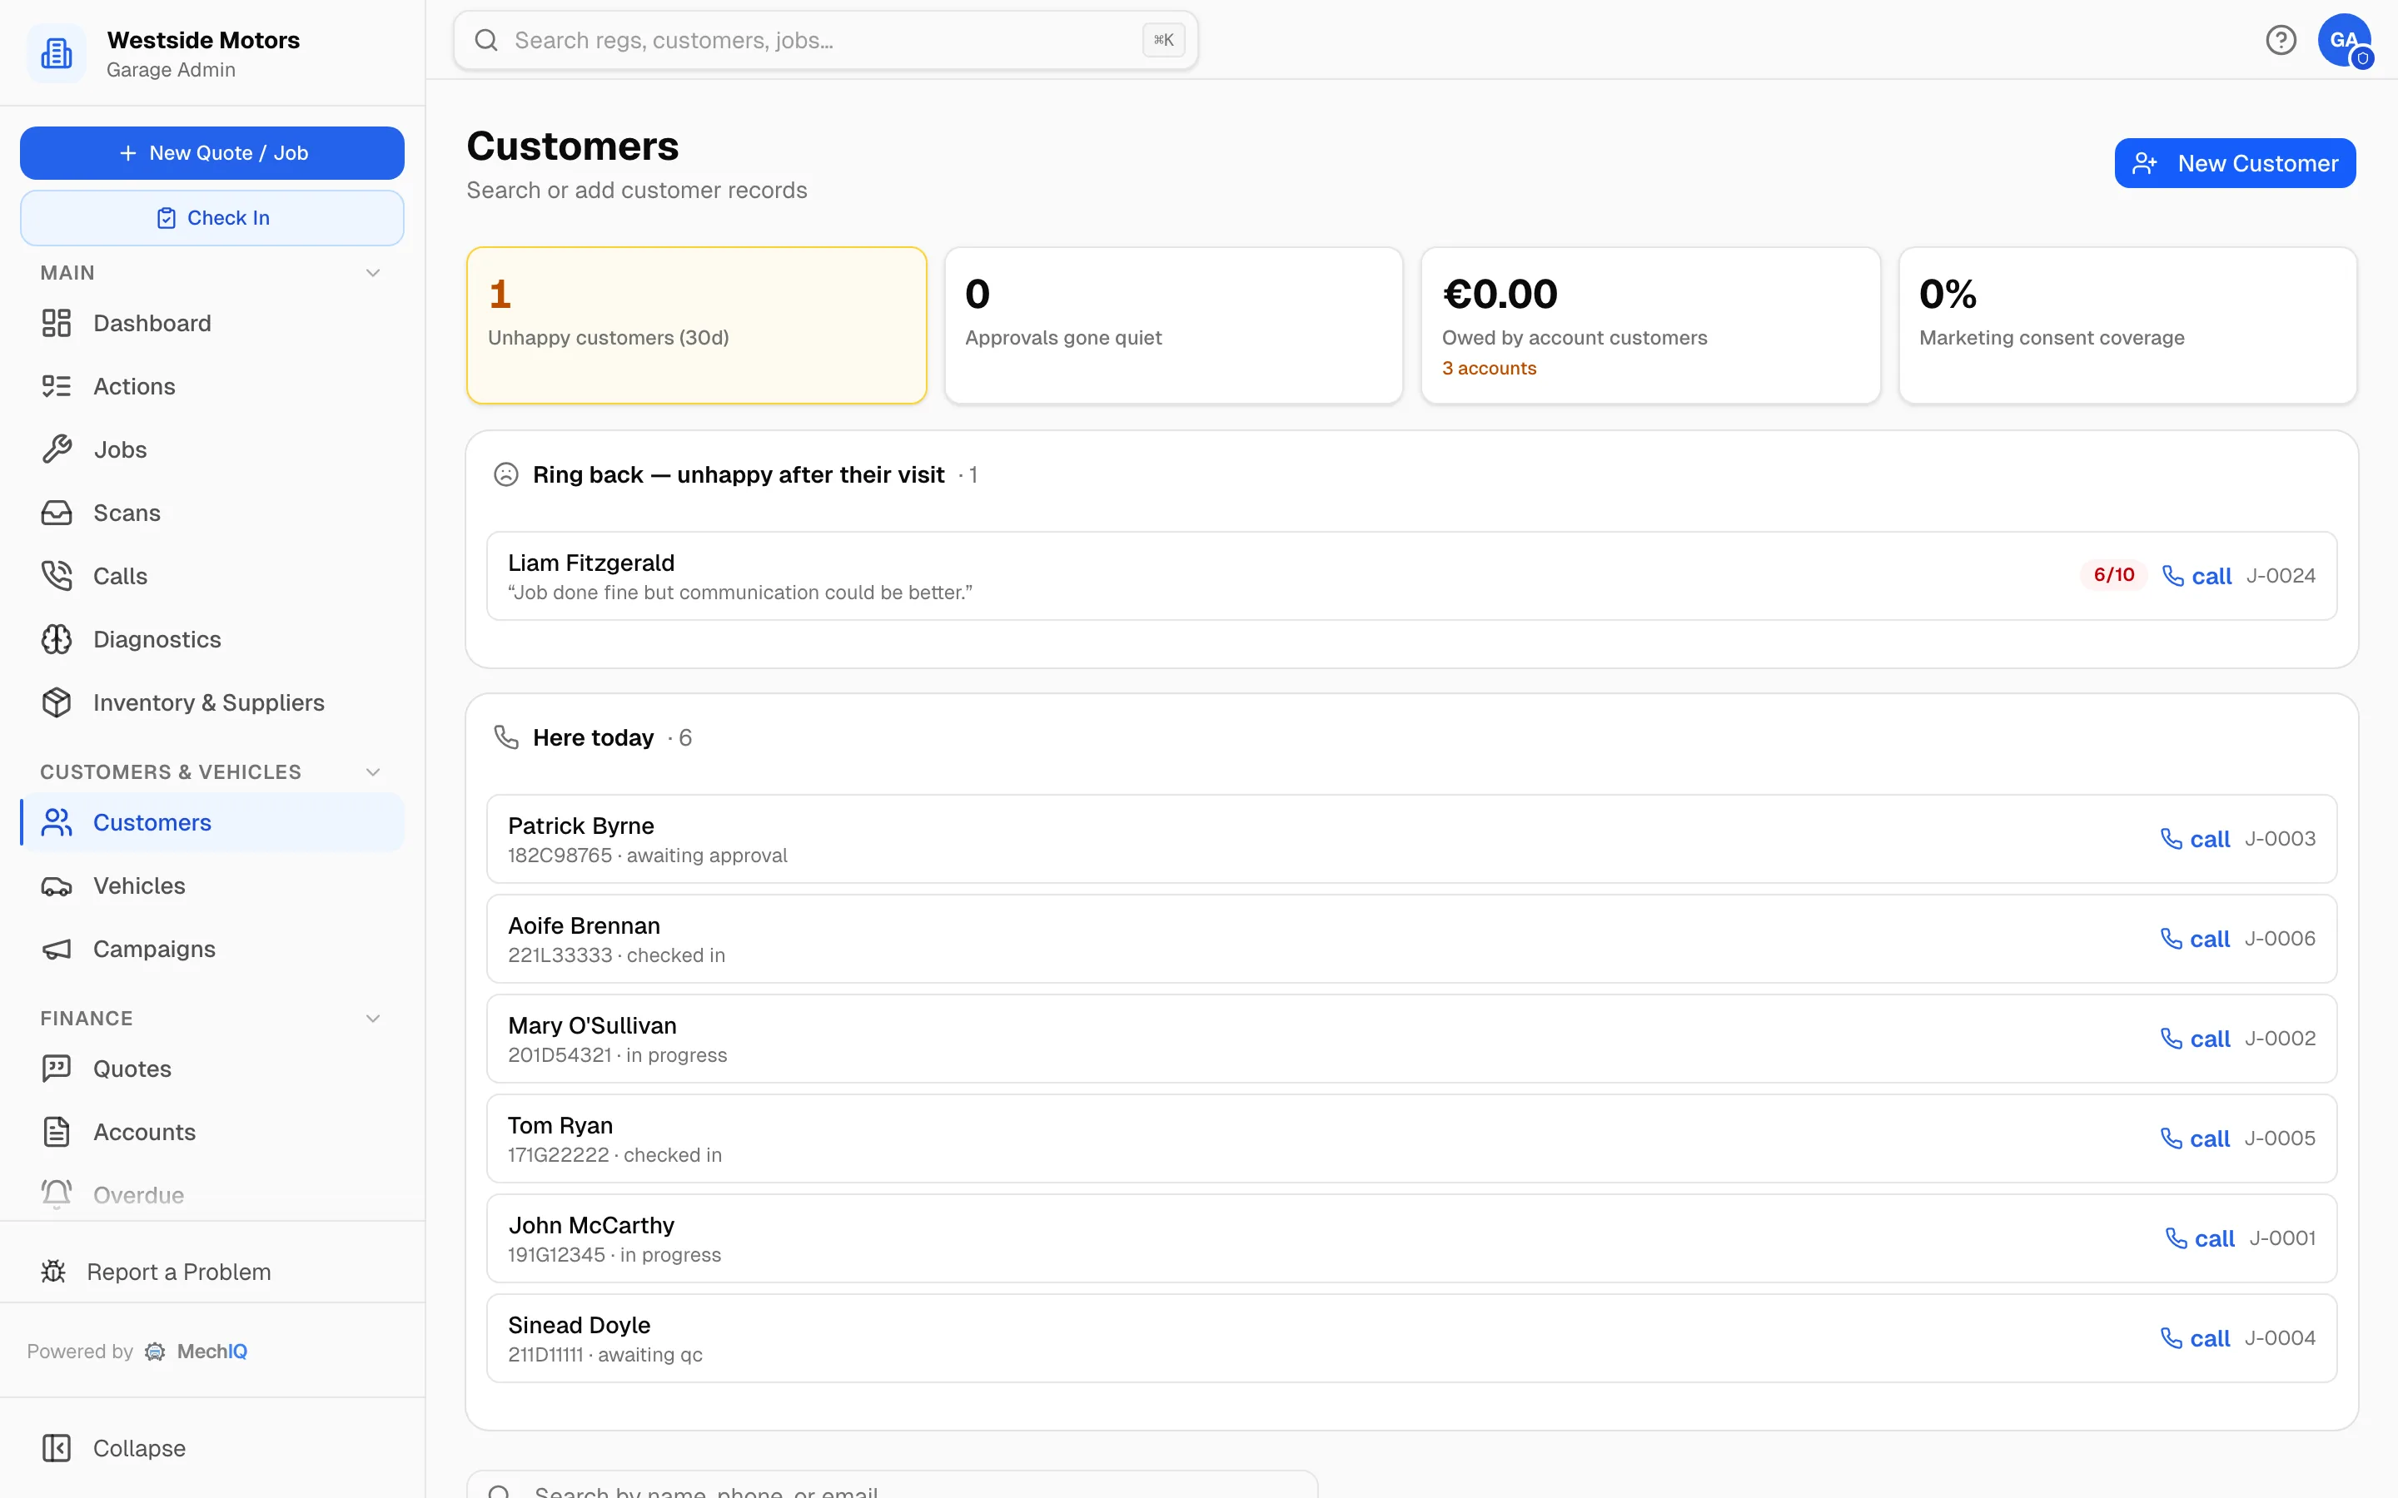Viewport: 2398px width, 1498px height.
Task: Click the Collapse sidebar panel icon
Action: pyautogui.click(x=57, y=1447)
